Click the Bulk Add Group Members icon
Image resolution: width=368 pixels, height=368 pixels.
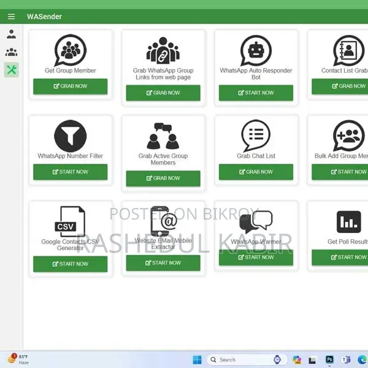click(x=349, y=136)
